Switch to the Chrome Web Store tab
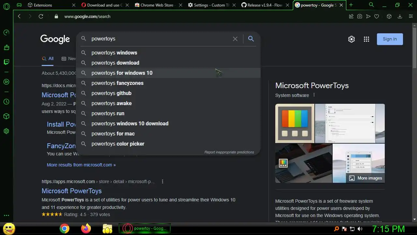This screenshot has height=235, width=417. click(x=158, y=5)
